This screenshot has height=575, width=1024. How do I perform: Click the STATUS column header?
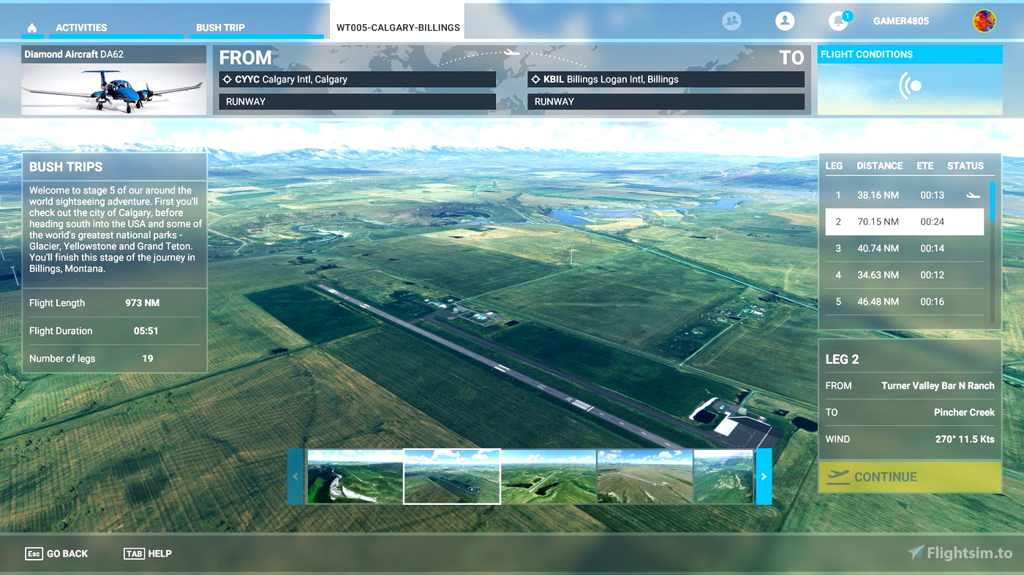[x=965, y=166]
